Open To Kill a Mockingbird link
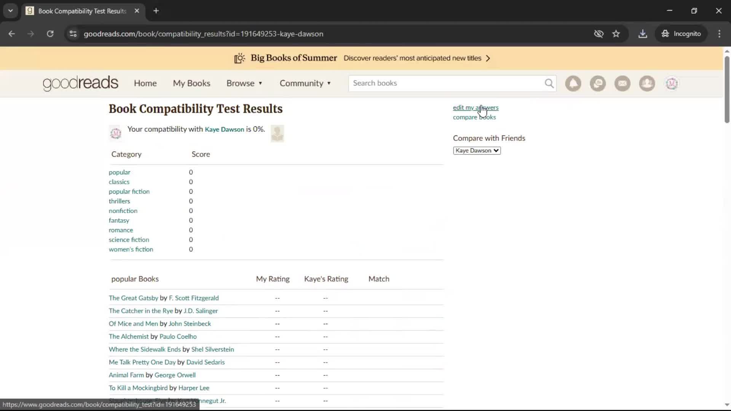The height and width of the screenshot is (411, 731). 138,388
